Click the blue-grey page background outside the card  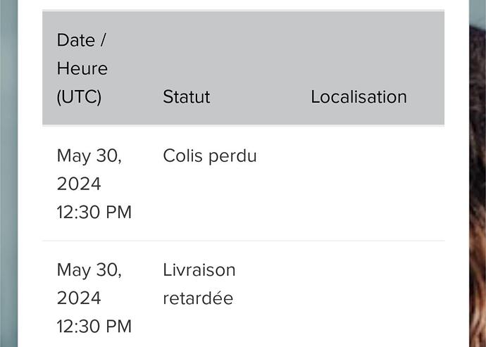click(x=8, y=173)
